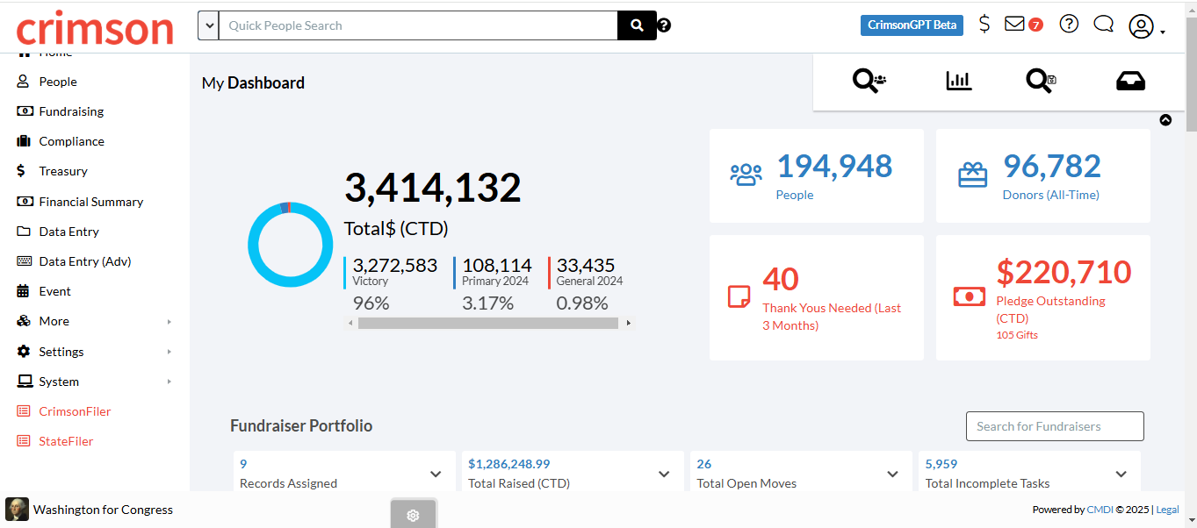The image size is (1197, 528).
Task: Click the Data Entry (Adv) keyboard icon
Action: (x=24, y=261)
